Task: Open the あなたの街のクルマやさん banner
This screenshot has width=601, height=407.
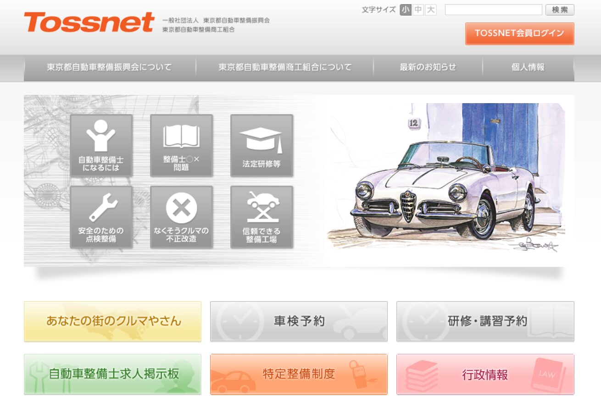Action: click(x=112, y=321)
